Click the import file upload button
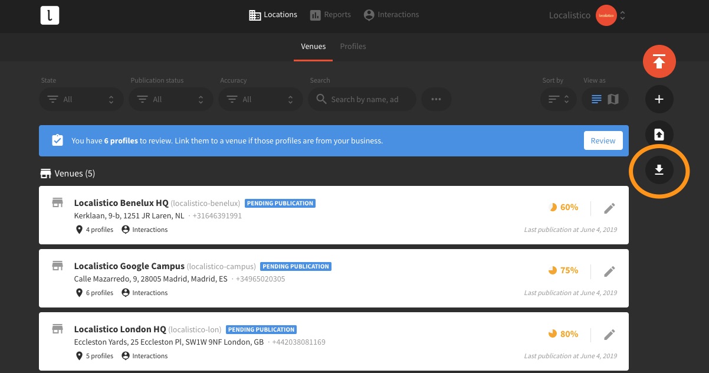 point(659,135)
